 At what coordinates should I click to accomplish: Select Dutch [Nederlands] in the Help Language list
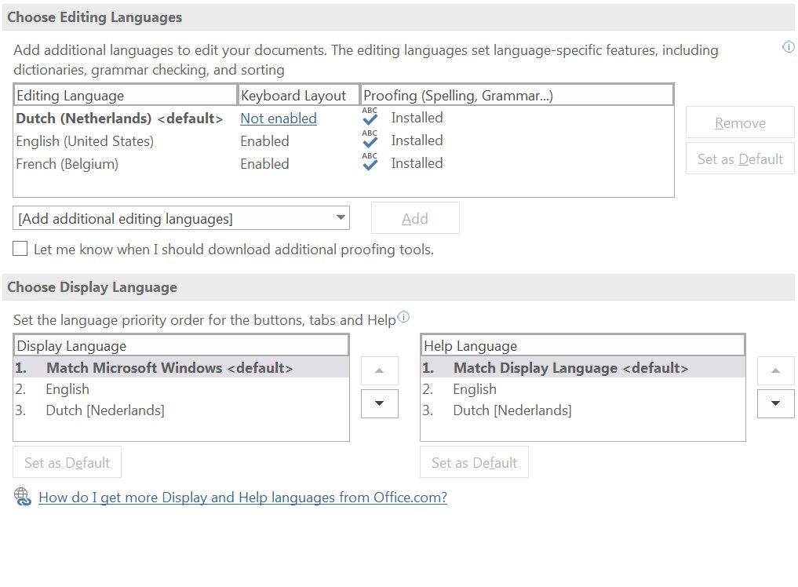(512, 410)
